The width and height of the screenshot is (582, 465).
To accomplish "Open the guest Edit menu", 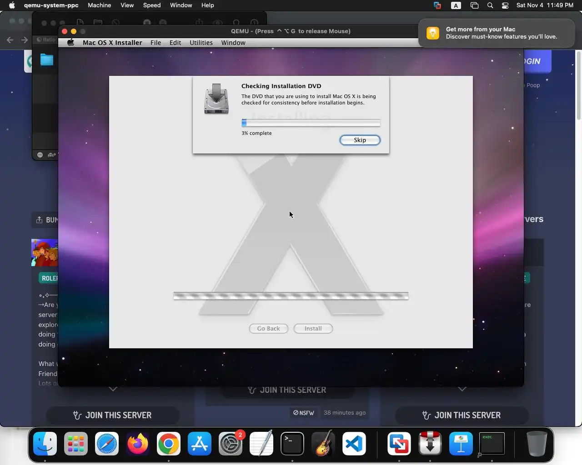I will coord(175,43).
